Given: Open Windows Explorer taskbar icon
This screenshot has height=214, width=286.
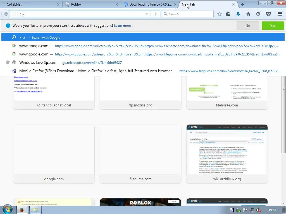Looking at the screenshot, I should [x=35, y=210].
